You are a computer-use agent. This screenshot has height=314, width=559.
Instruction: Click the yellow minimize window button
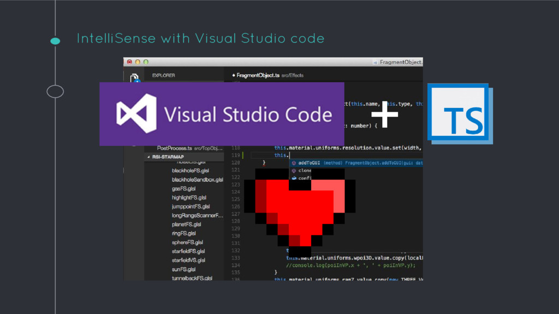pyautogui.click(x=138, y=62)
